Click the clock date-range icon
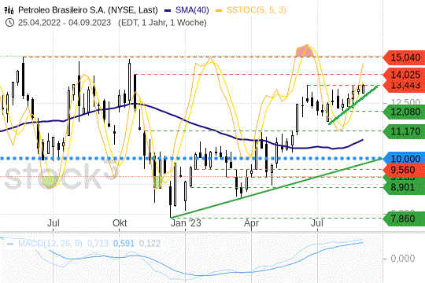425x283 pixels. tap(9, 23)
